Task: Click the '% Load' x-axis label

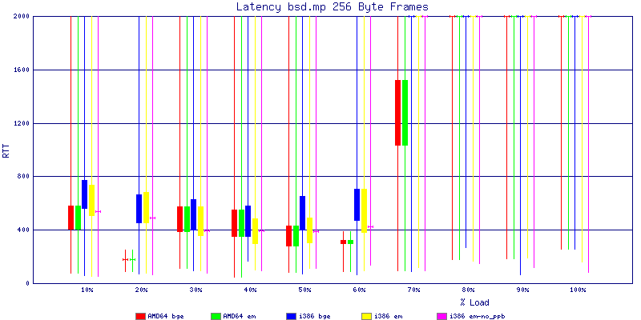Action: [474, 302]
